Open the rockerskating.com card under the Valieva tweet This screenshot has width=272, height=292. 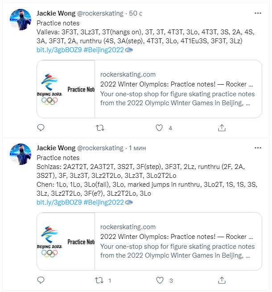click(149, 89)
